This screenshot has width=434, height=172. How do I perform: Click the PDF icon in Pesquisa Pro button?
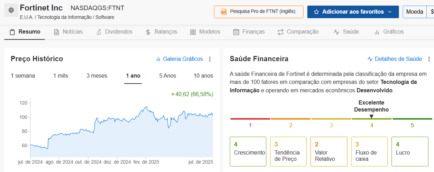(x=223, y=12)
